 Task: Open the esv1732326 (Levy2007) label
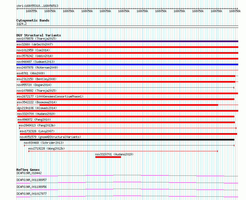(x=37, y=131)
